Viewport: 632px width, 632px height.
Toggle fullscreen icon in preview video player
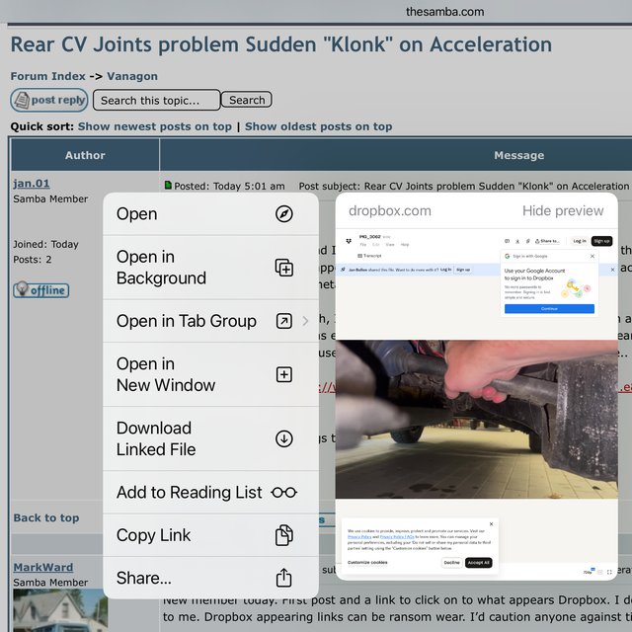coord(609,572)
